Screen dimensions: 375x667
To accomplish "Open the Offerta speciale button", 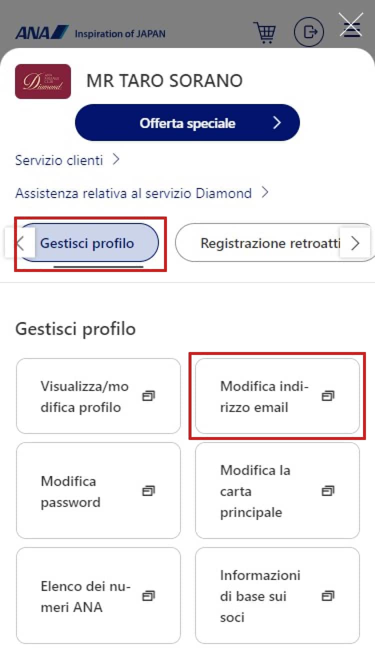I will click(x=187, y=123).
